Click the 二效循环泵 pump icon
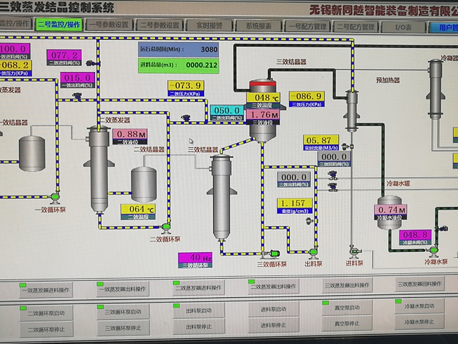 pyautogui.click(x=166, y=226)
